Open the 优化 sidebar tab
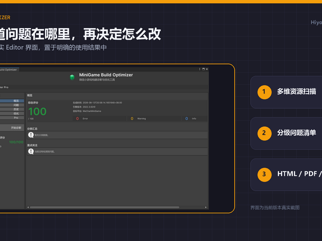This screenshot has height=241, width=322. pos(12,114)
